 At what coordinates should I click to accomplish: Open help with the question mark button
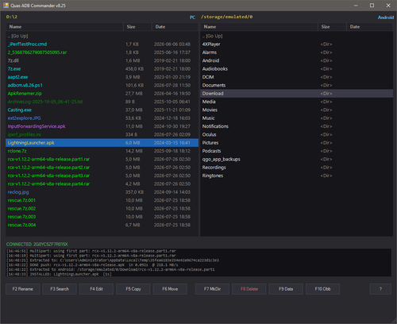point(380,289)
